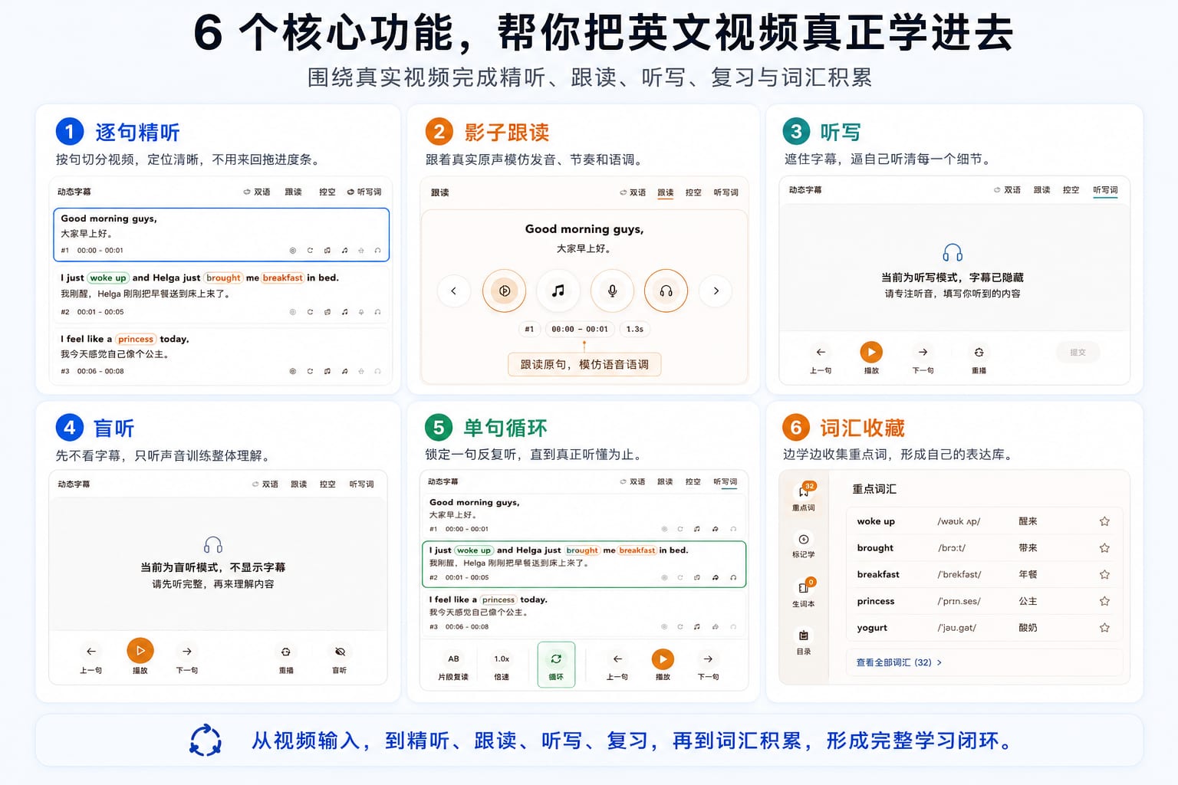
Task: Click highlighted word 'breakfast' in 逐句精听 panel
Action: coord(282,278)
